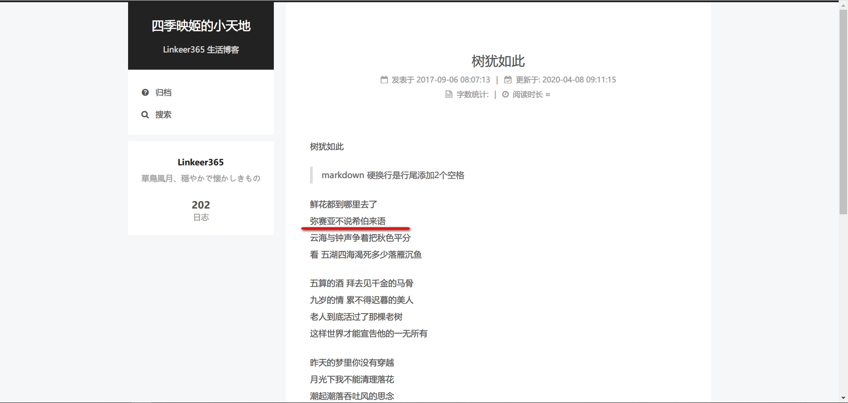Click the word count document icon

449,94
